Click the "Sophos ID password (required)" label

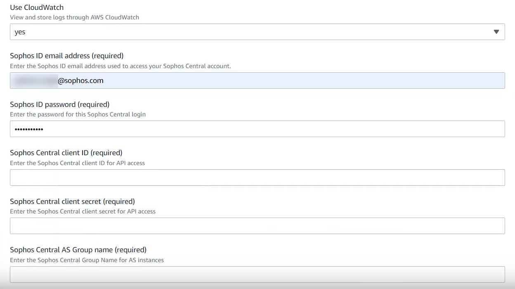pos(59,104)
